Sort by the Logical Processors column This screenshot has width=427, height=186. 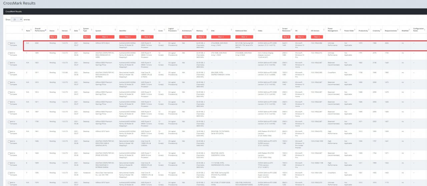(173, 30)
